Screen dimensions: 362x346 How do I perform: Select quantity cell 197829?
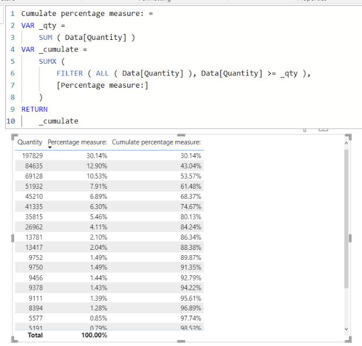pos(32,156)
